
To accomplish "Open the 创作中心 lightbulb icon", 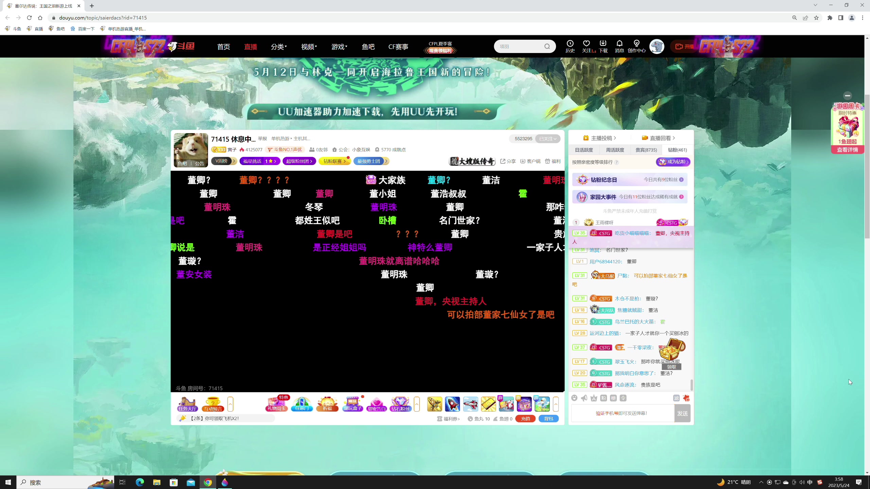I will pyautogui.click(x=637, y=46).
